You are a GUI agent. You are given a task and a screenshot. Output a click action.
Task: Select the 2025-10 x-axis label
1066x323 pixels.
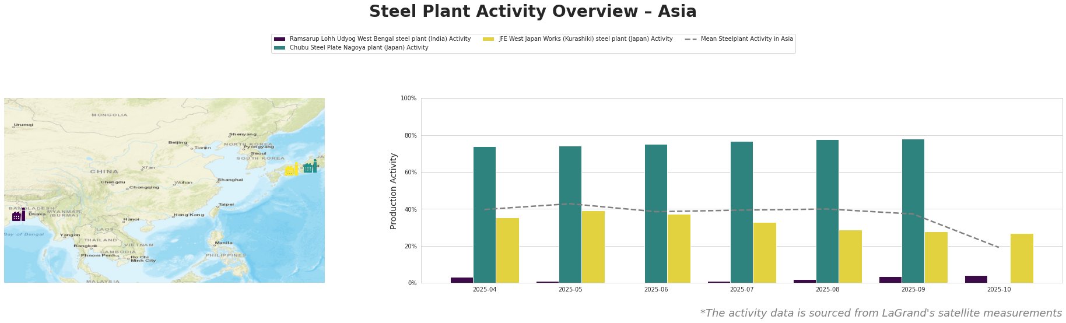[999, 289]
